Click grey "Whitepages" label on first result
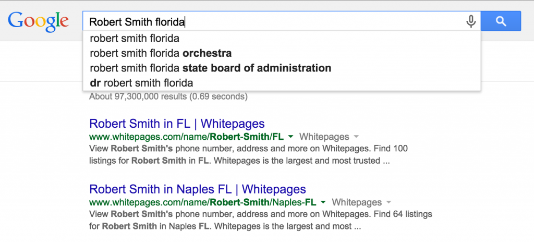 pyautogui.click(x=324, y=137)
